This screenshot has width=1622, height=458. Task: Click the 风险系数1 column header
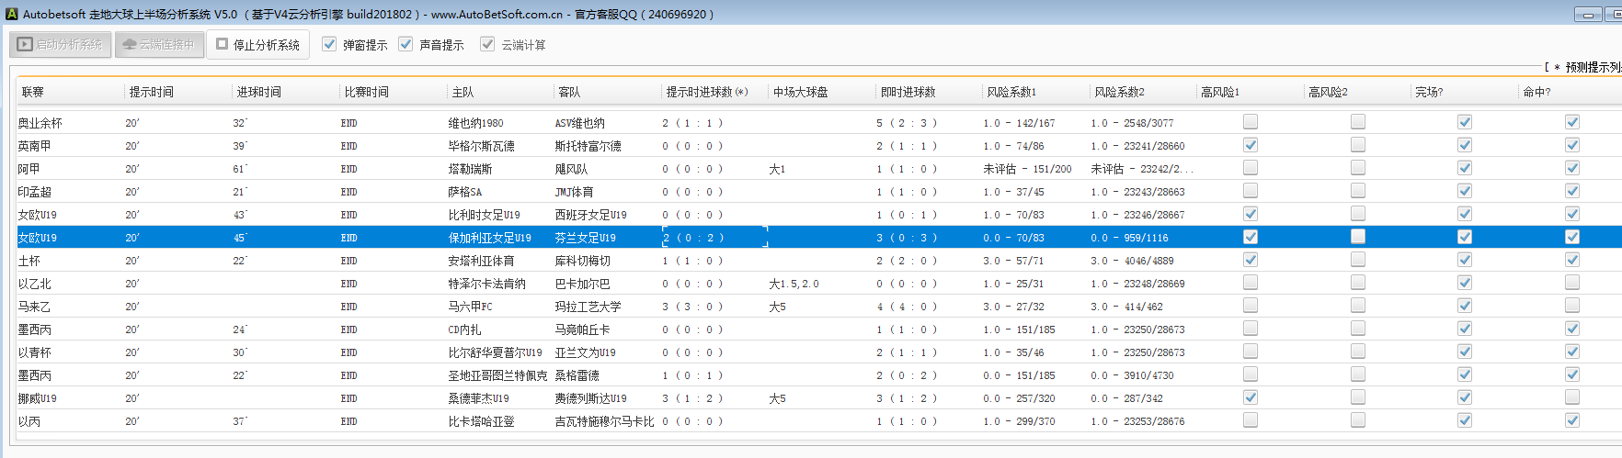click(x=1011, y=92)
